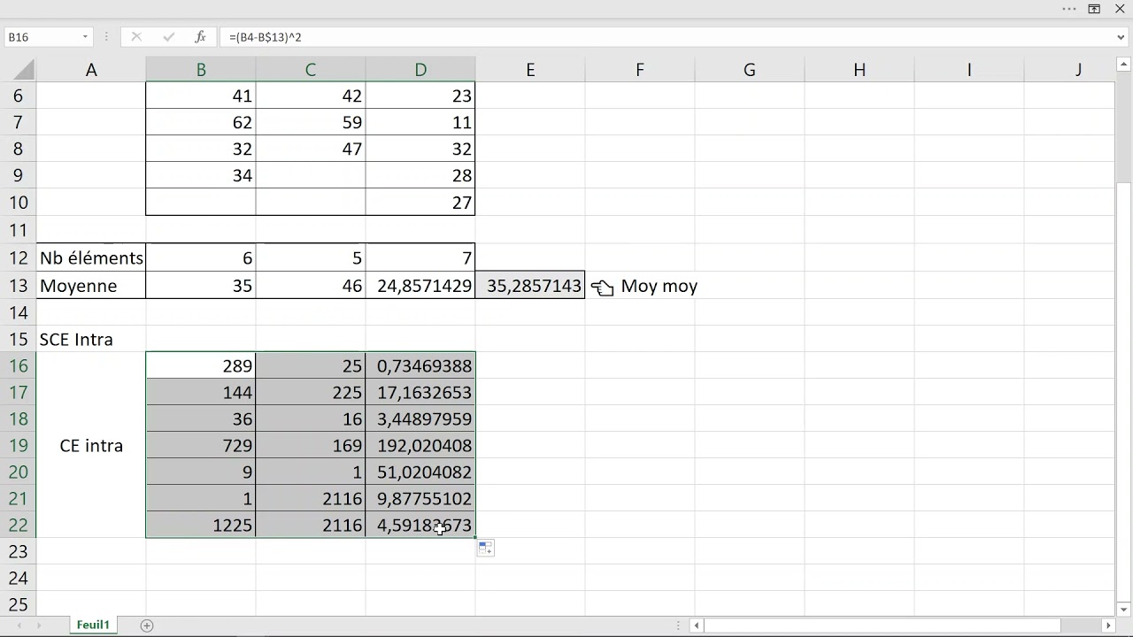Click cell C8 containing 47
This screenshot has width=1133, height=637.
pyautogui.click(x=311, y=149)
